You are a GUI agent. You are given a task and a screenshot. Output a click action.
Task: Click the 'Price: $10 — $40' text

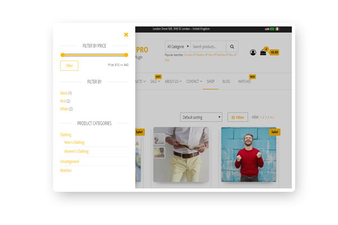point(118,65)
